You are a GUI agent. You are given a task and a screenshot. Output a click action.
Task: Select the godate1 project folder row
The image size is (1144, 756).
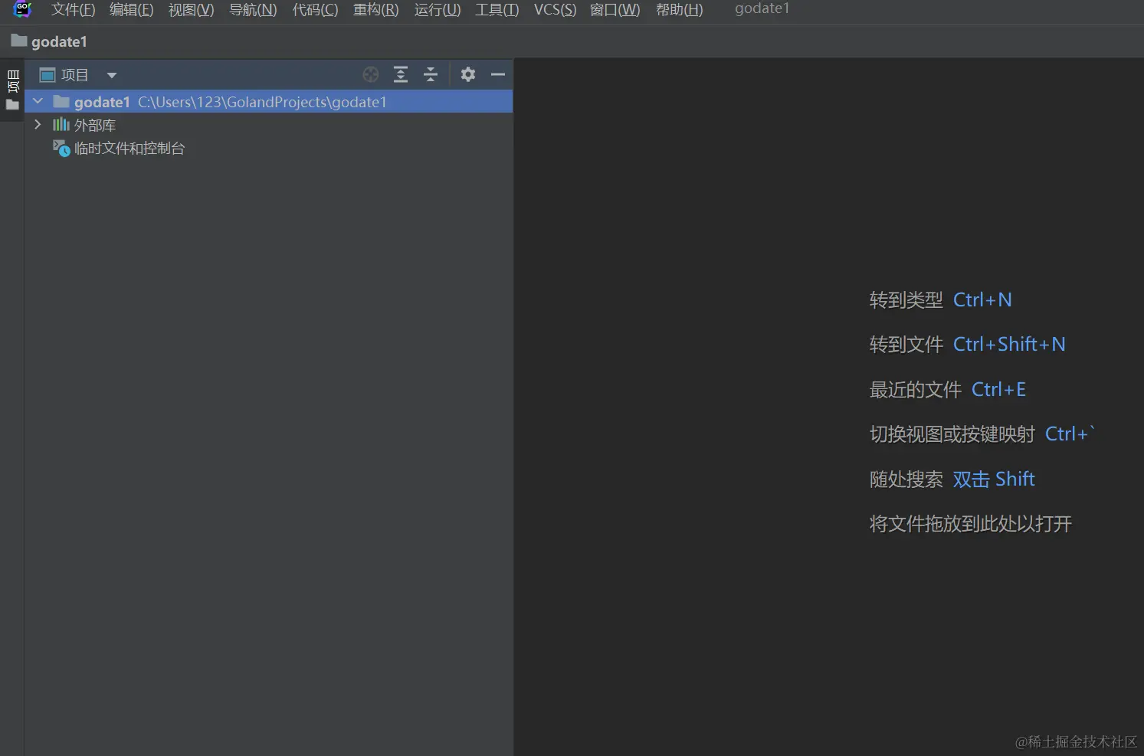[269, 101]
